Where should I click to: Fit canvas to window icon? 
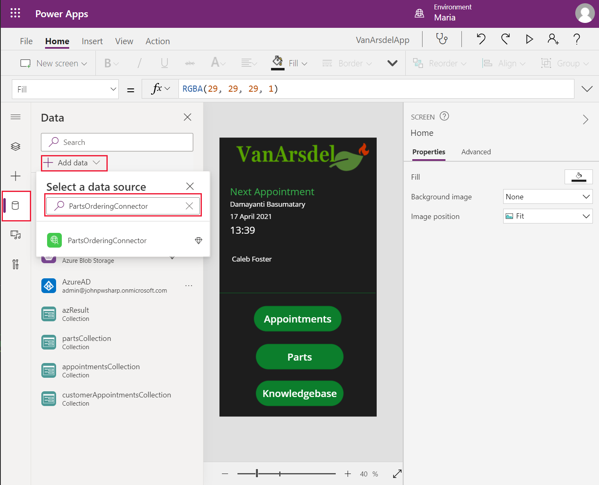click(x=397, y=474)
